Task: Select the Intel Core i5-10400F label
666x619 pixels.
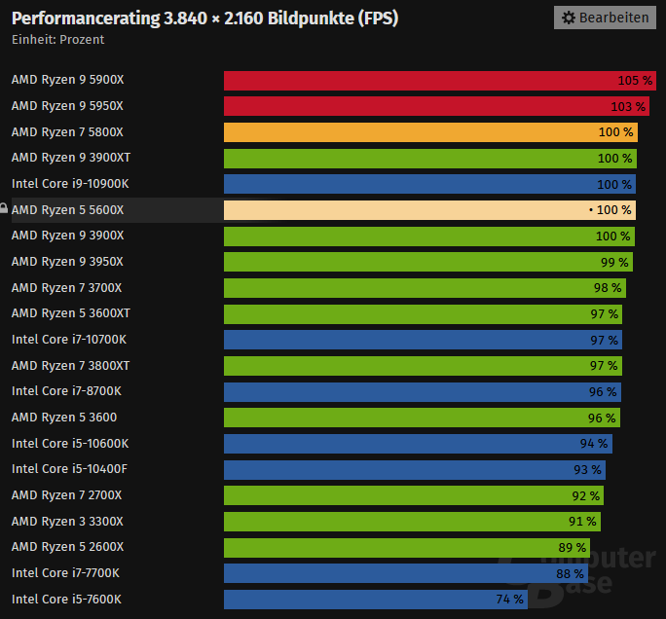Action: coord(69,469)
